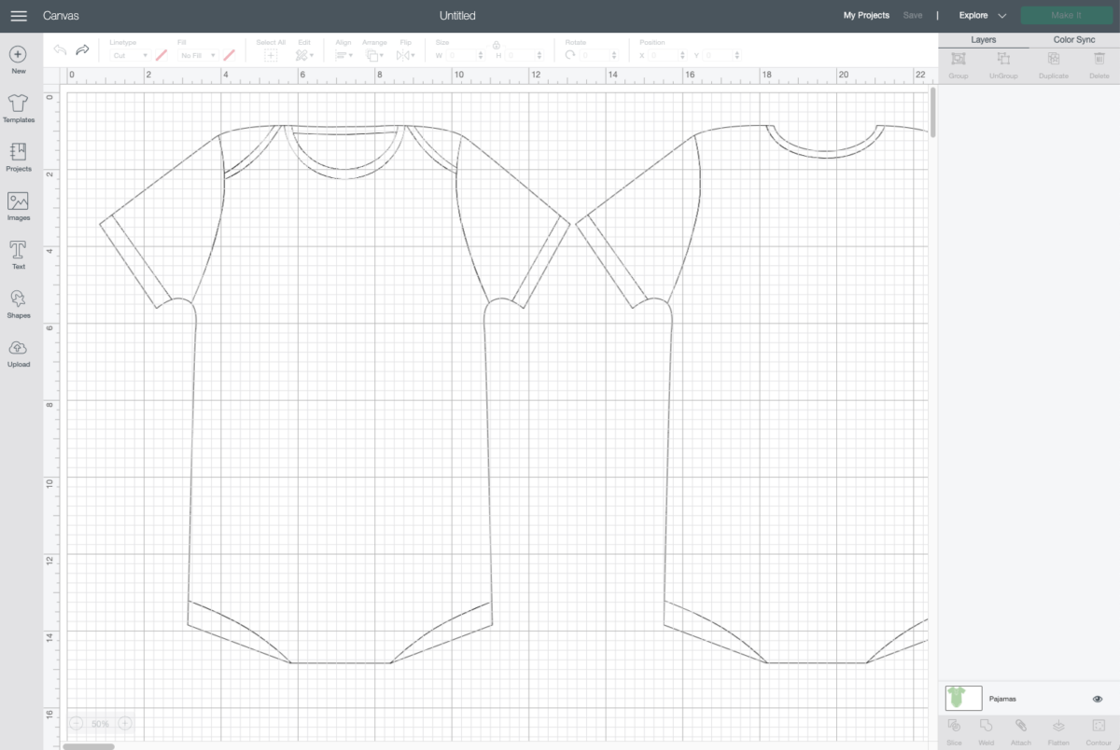Select the Text tool
The height and width of the screenshot is (750, 1120).
click(19, 256)
